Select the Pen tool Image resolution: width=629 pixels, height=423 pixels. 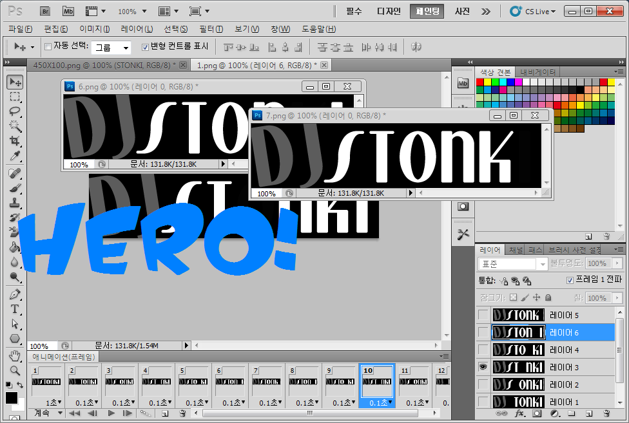[x=15, y=294]
